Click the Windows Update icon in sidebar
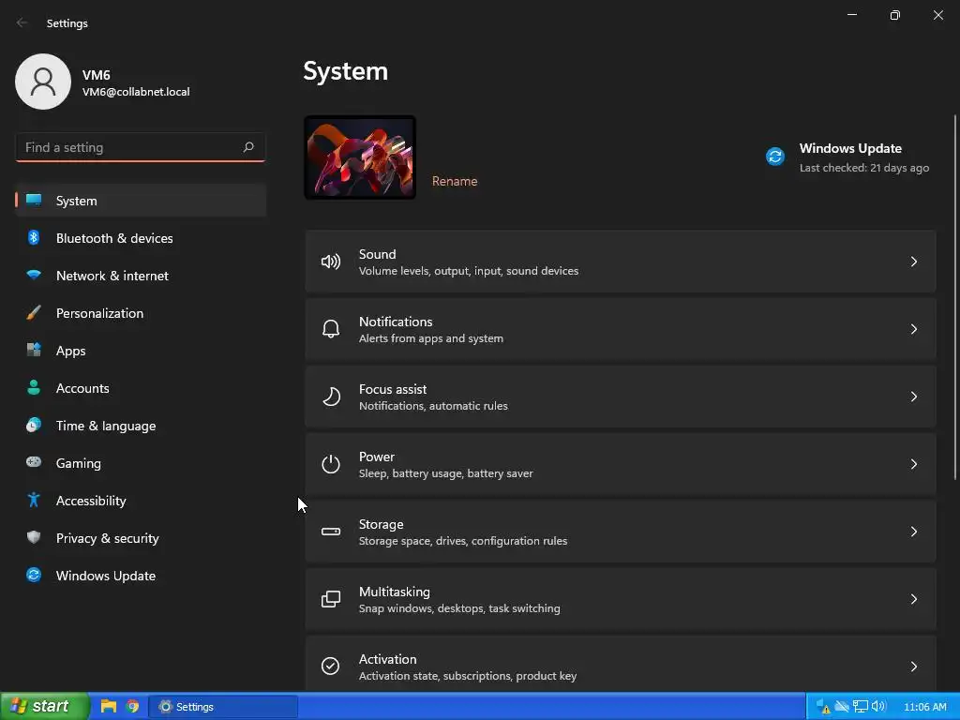Image resolution: width=960 pixels, height=720 pixels. tap(34, 575)
